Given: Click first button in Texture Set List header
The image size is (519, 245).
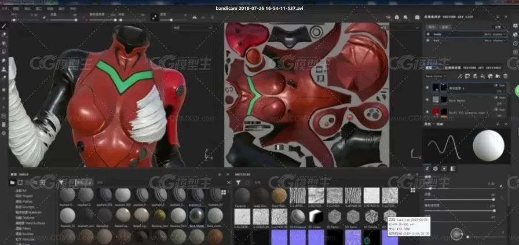Looking at the screenshot, I should coord(432,27).
